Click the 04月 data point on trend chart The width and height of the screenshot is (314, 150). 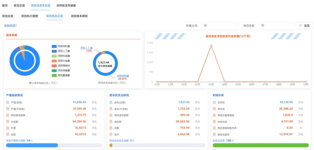[x=225, y=82]
